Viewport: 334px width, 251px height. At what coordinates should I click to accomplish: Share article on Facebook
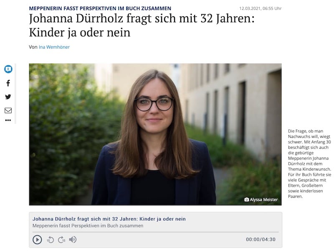(x=8, y=83)
